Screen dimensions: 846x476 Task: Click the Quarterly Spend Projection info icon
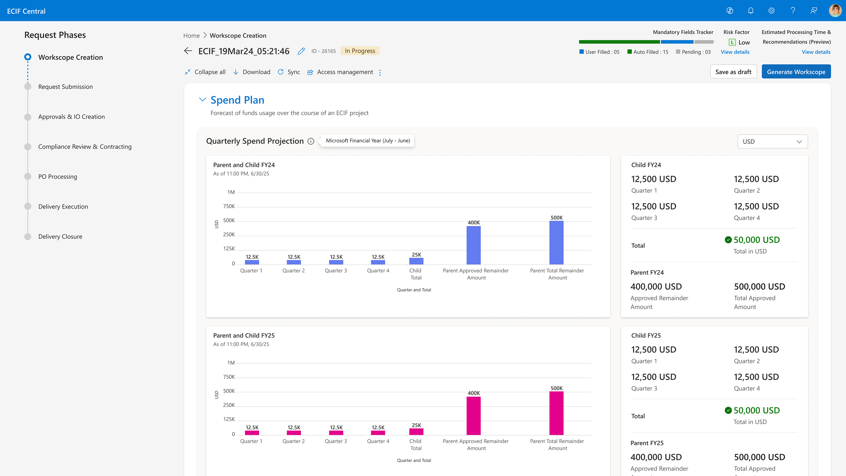[x=311, y=141]
